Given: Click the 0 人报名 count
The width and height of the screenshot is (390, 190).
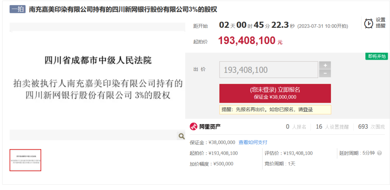Looking at the screenshot, I should [296, 127].
